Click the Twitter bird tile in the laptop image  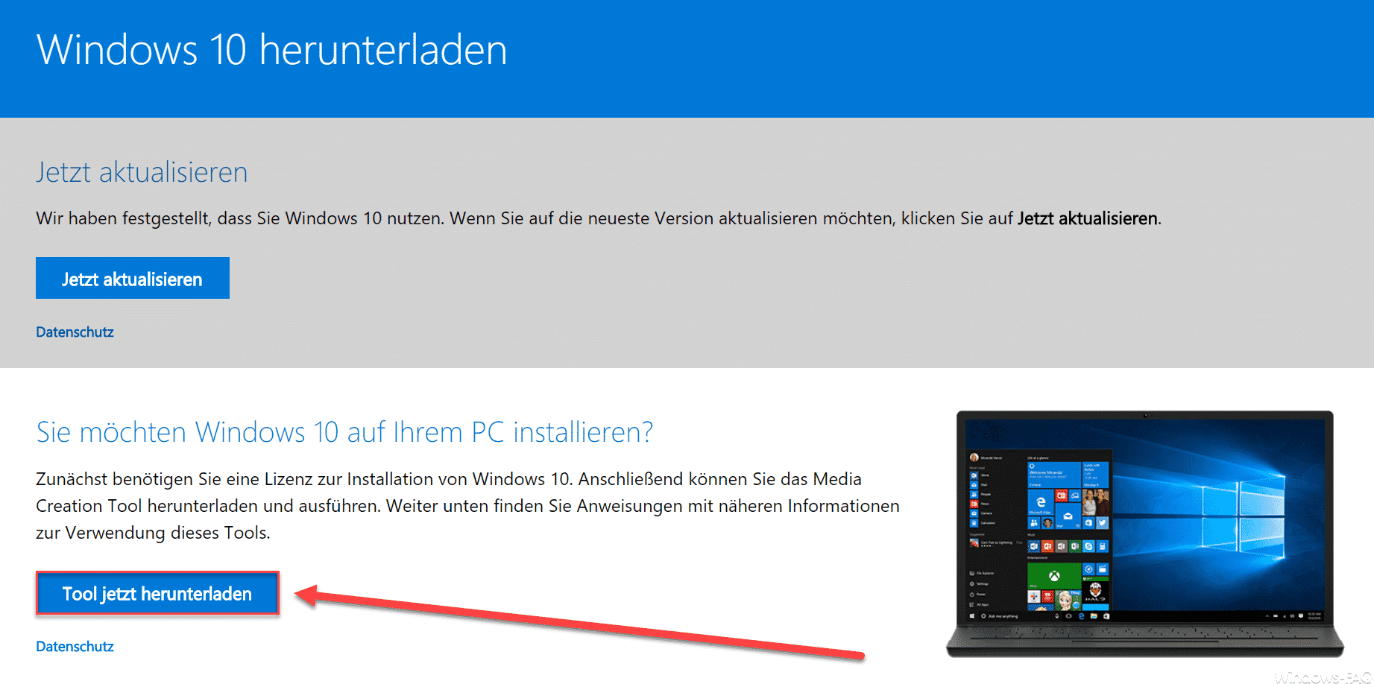(x=1102, y=522)
